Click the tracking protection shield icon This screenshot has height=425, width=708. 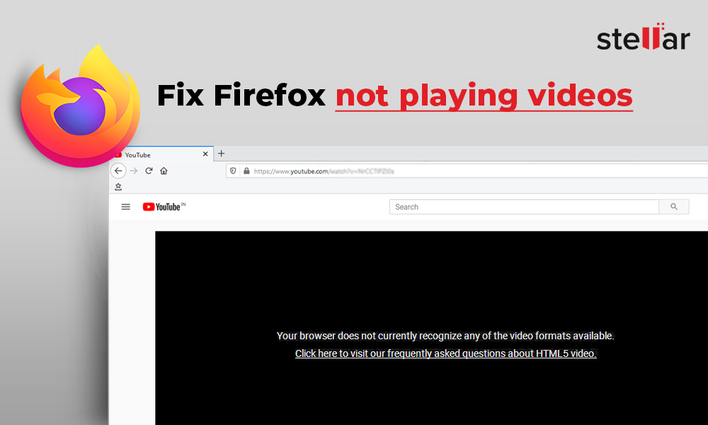click(x=233, y=171)
